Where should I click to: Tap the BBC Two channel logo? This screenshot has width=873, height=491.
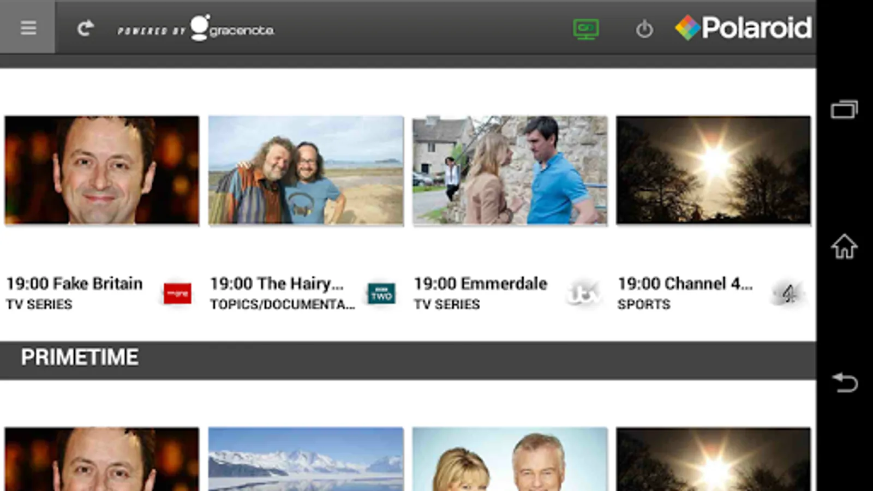(x=381, y=294)
